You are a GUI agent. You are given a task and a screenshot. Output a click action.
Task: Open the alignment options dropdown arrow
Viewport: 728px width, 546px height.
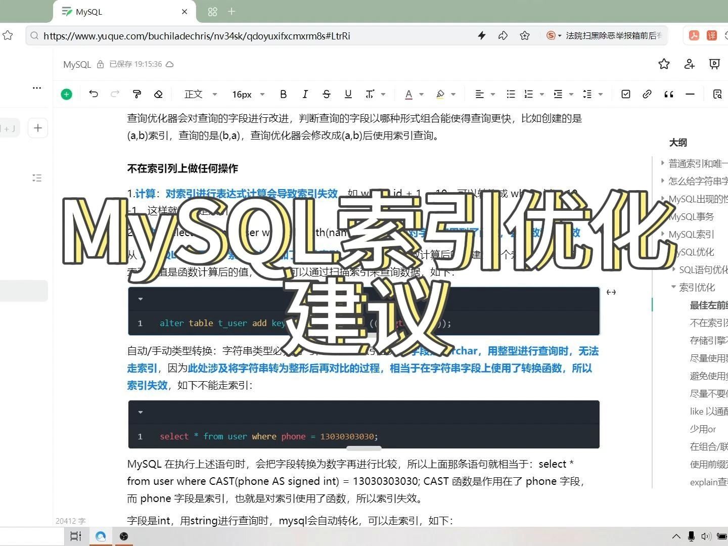[493, 94]
